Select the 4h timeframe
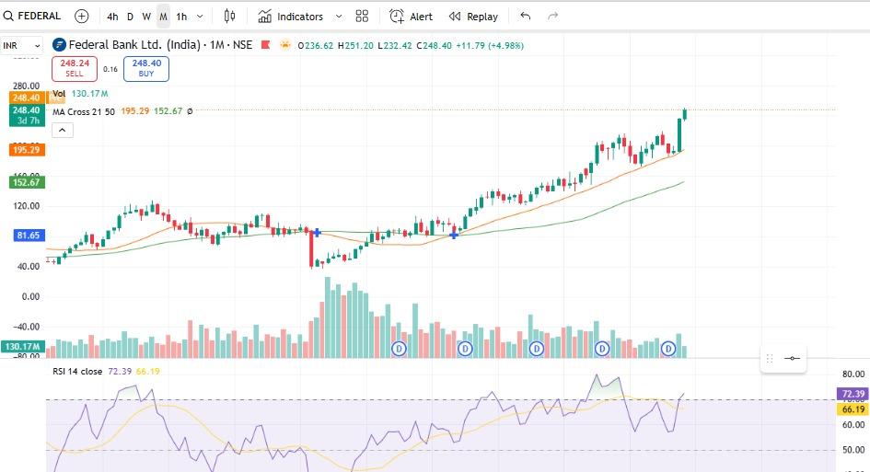Screen dimensions: 870x472 click(x=112, y=17)
